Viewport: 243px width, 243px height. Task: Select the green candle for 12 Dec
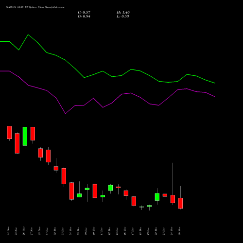(110, 188)
